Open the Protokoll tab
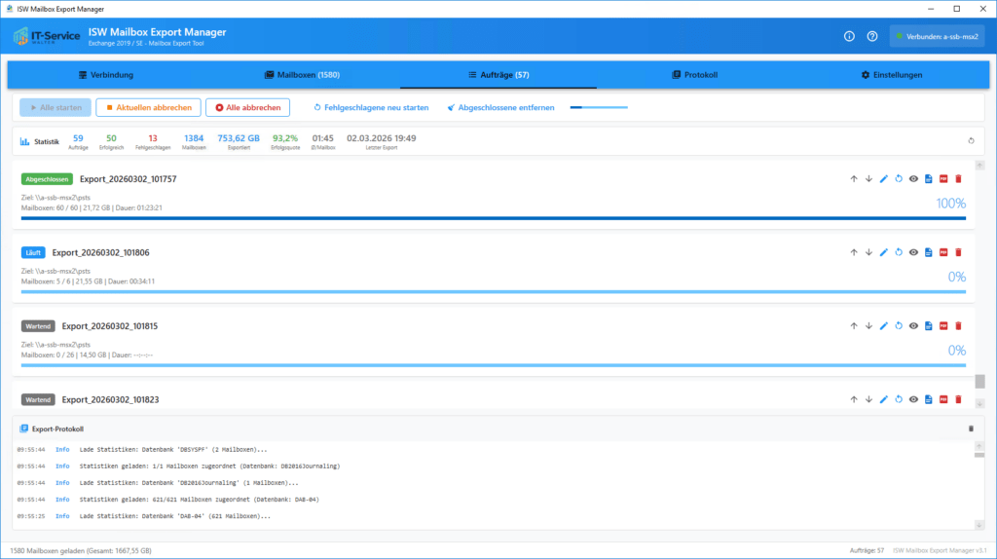This screenshot has height=559, width=997. coord(694,75)
